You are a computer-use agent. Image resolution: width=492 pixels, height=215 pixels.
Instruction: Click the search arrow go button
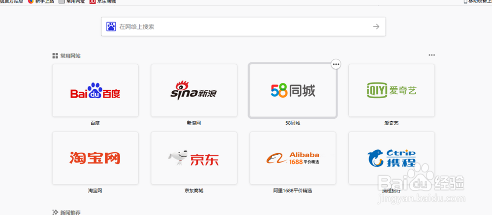point(376,27)
